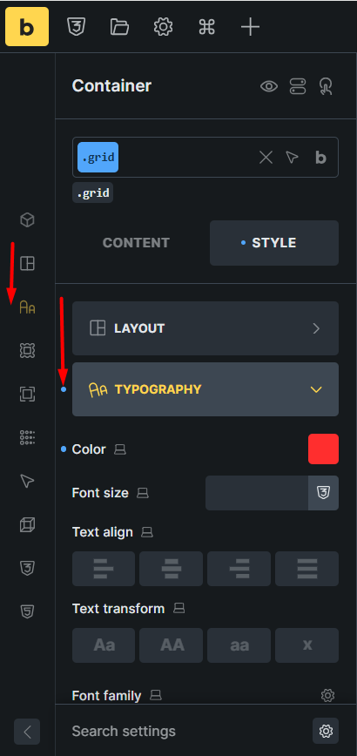Collapse the panel with bottom-left chevron
Screen dimensions: 357x756
coord(27,732)
